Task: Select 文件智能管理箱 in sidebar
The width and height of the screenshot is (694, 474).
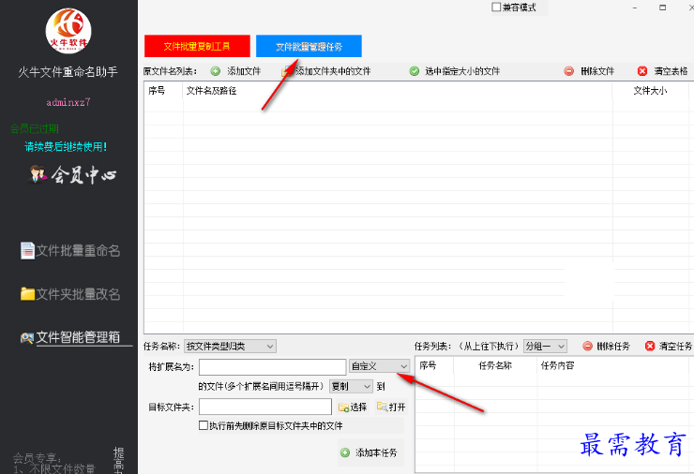Action: click(78, 337)
